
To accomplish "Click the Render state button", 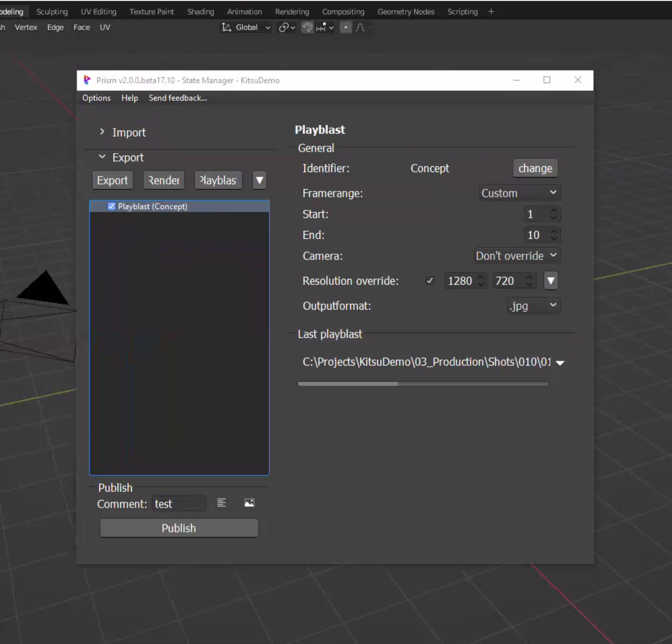I will (164, 180).
